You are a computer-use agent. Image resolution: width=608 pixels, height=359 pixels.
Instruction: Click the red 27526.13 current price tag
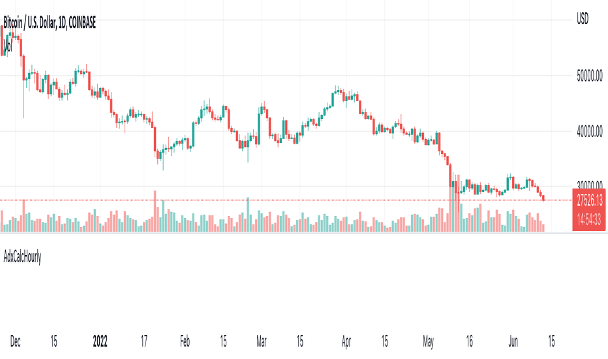tap(589, 200)
